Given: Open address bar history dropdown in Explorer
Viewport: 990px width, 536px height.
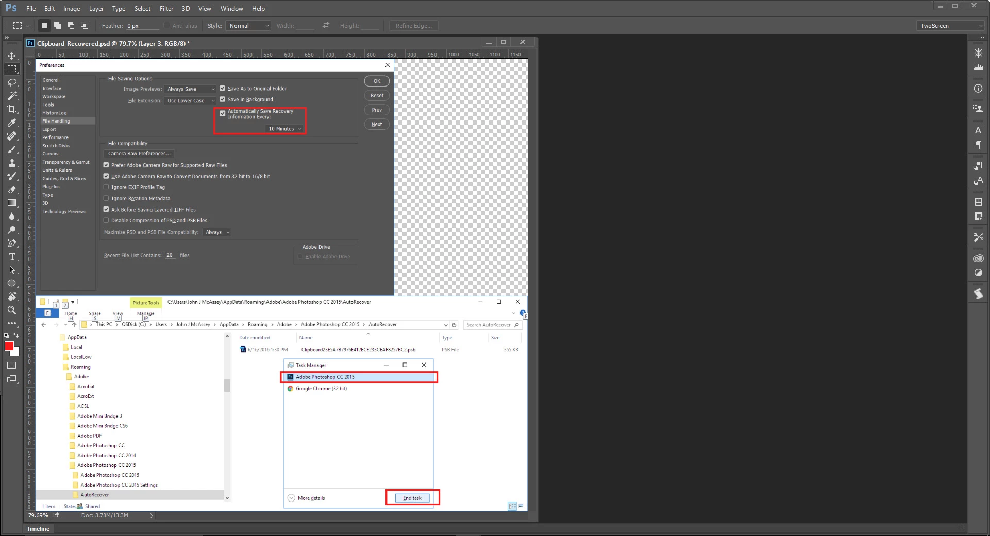Looking at the screenshot, I should click(446, 325).
